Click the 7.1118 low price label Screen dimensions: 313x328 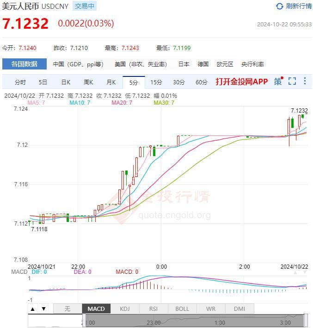click(39, 229)
